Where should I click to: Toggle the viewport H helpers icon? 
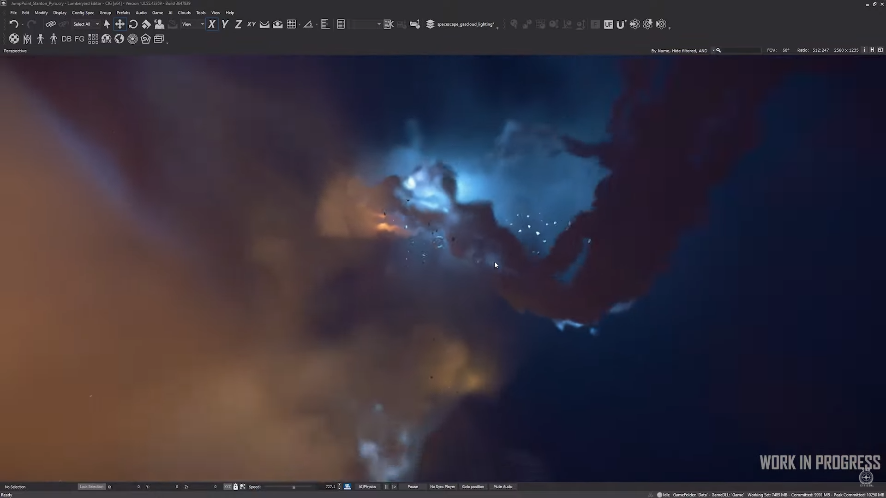[x=872, y=50]
